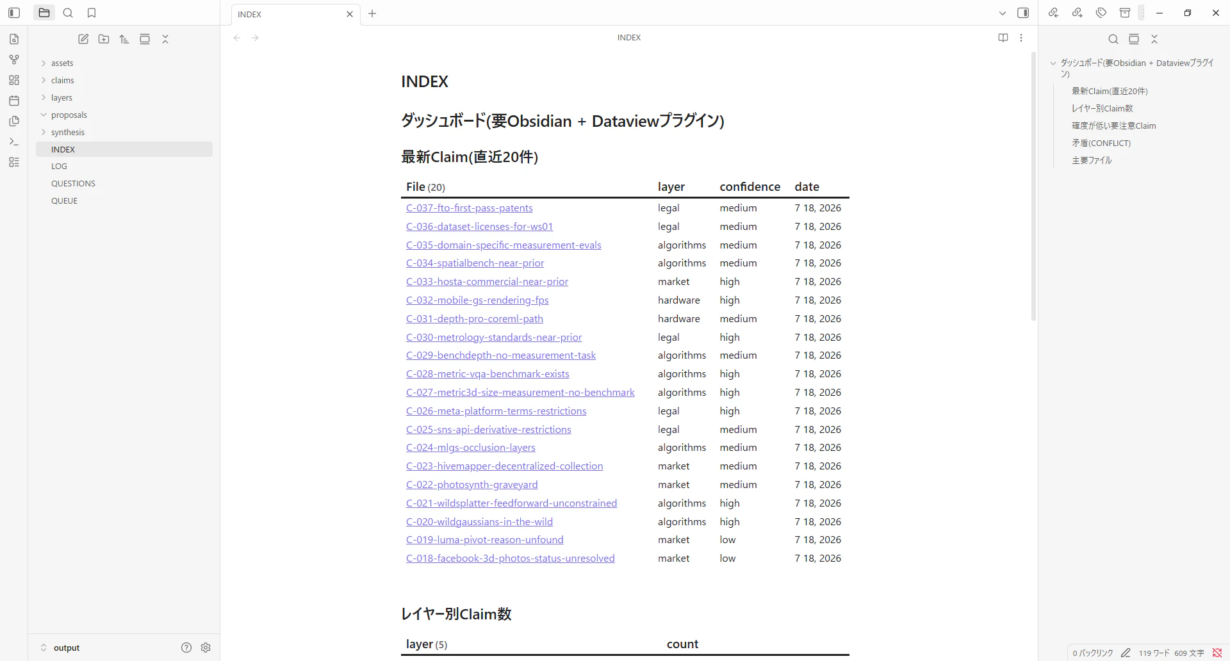The image size is (1230, 661).
Task: Open the archive-box properties panel tab
Action: (1125, 13)
